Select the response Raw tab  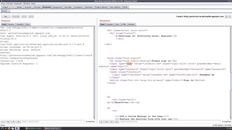(x=102, y=24)
